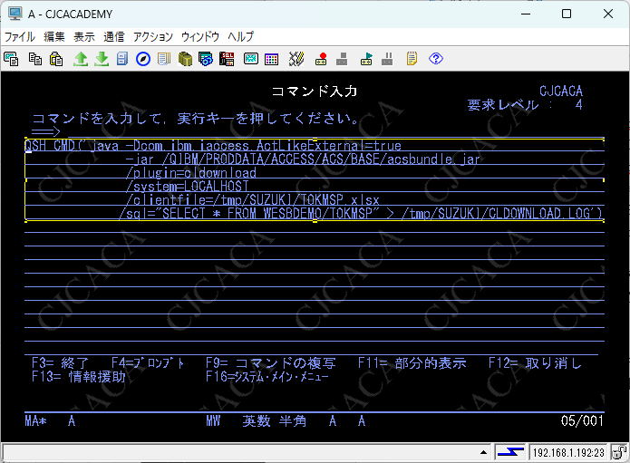630x463 pixels.
Task: Open the help question mark icon
Action: [436, 59]
